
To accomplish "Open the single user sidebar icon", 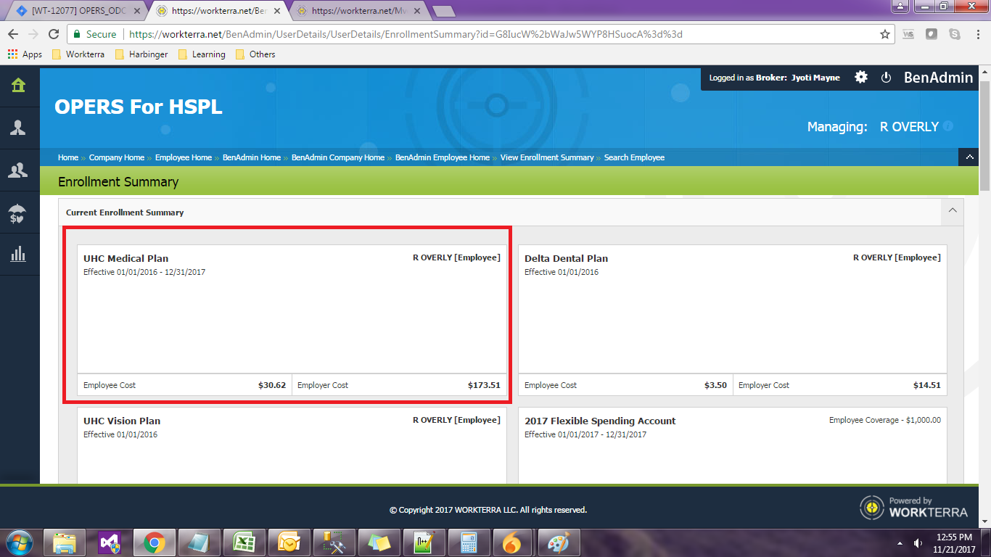I will [18, 128].
